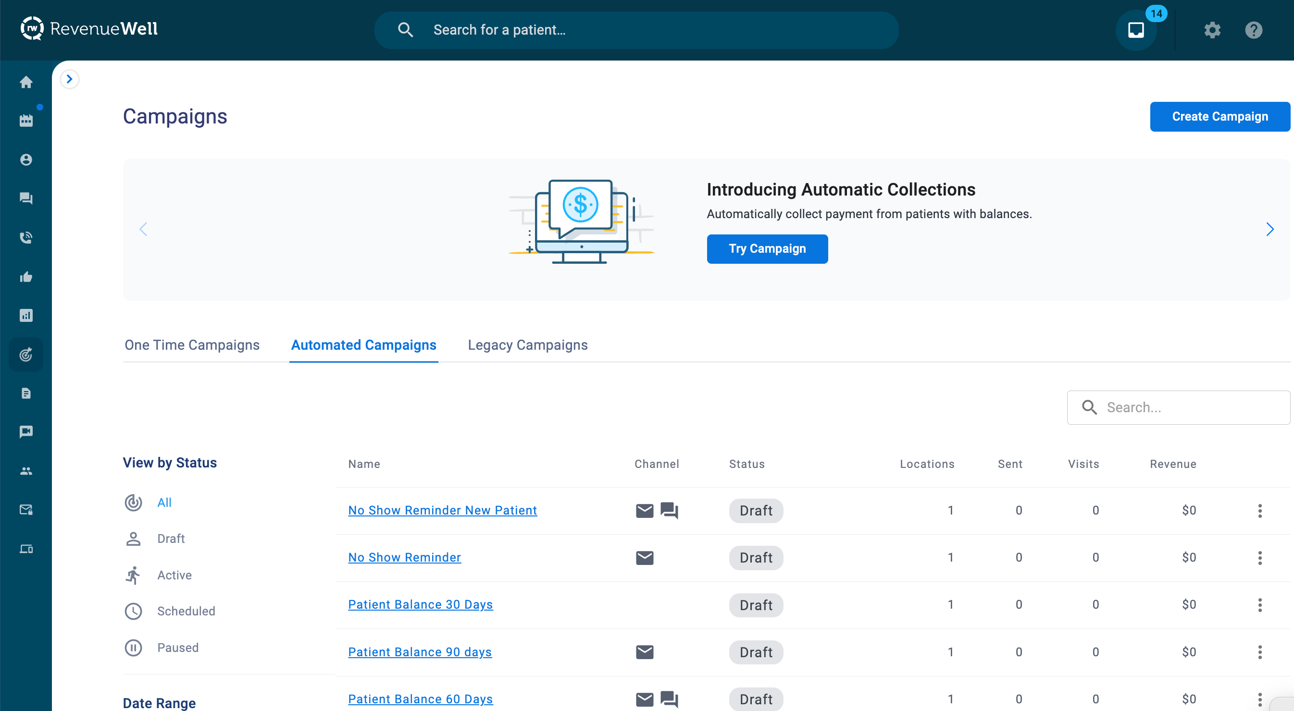Filter campaigns by Draft status
This screenshot has width=1294, height=711.
click(170, 538)
